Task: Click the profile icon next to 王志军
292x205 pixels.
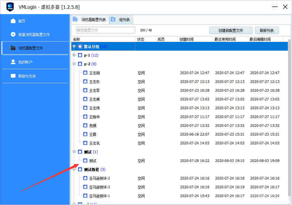Action: click(85, 90)
